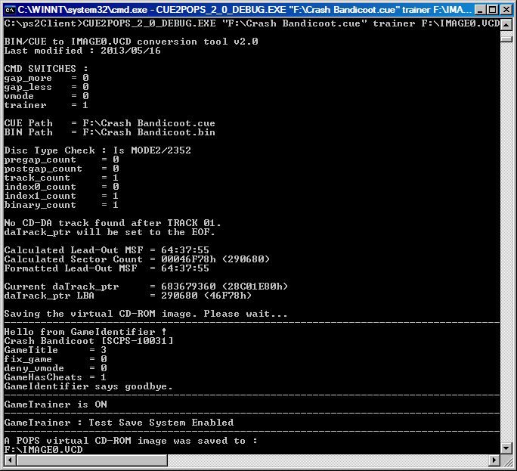Viewport: 517px width, 471px height.
Task: Click the vertical scrollbar thumb
Action: (x=506, y=39)
